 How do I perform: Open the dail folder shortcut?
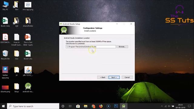pyautogui.click(x=17, y=22)
